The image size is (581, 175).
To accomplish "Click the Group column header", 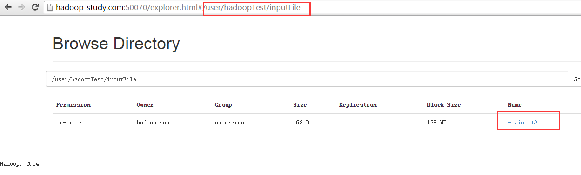I will click(x=223, y=105).
